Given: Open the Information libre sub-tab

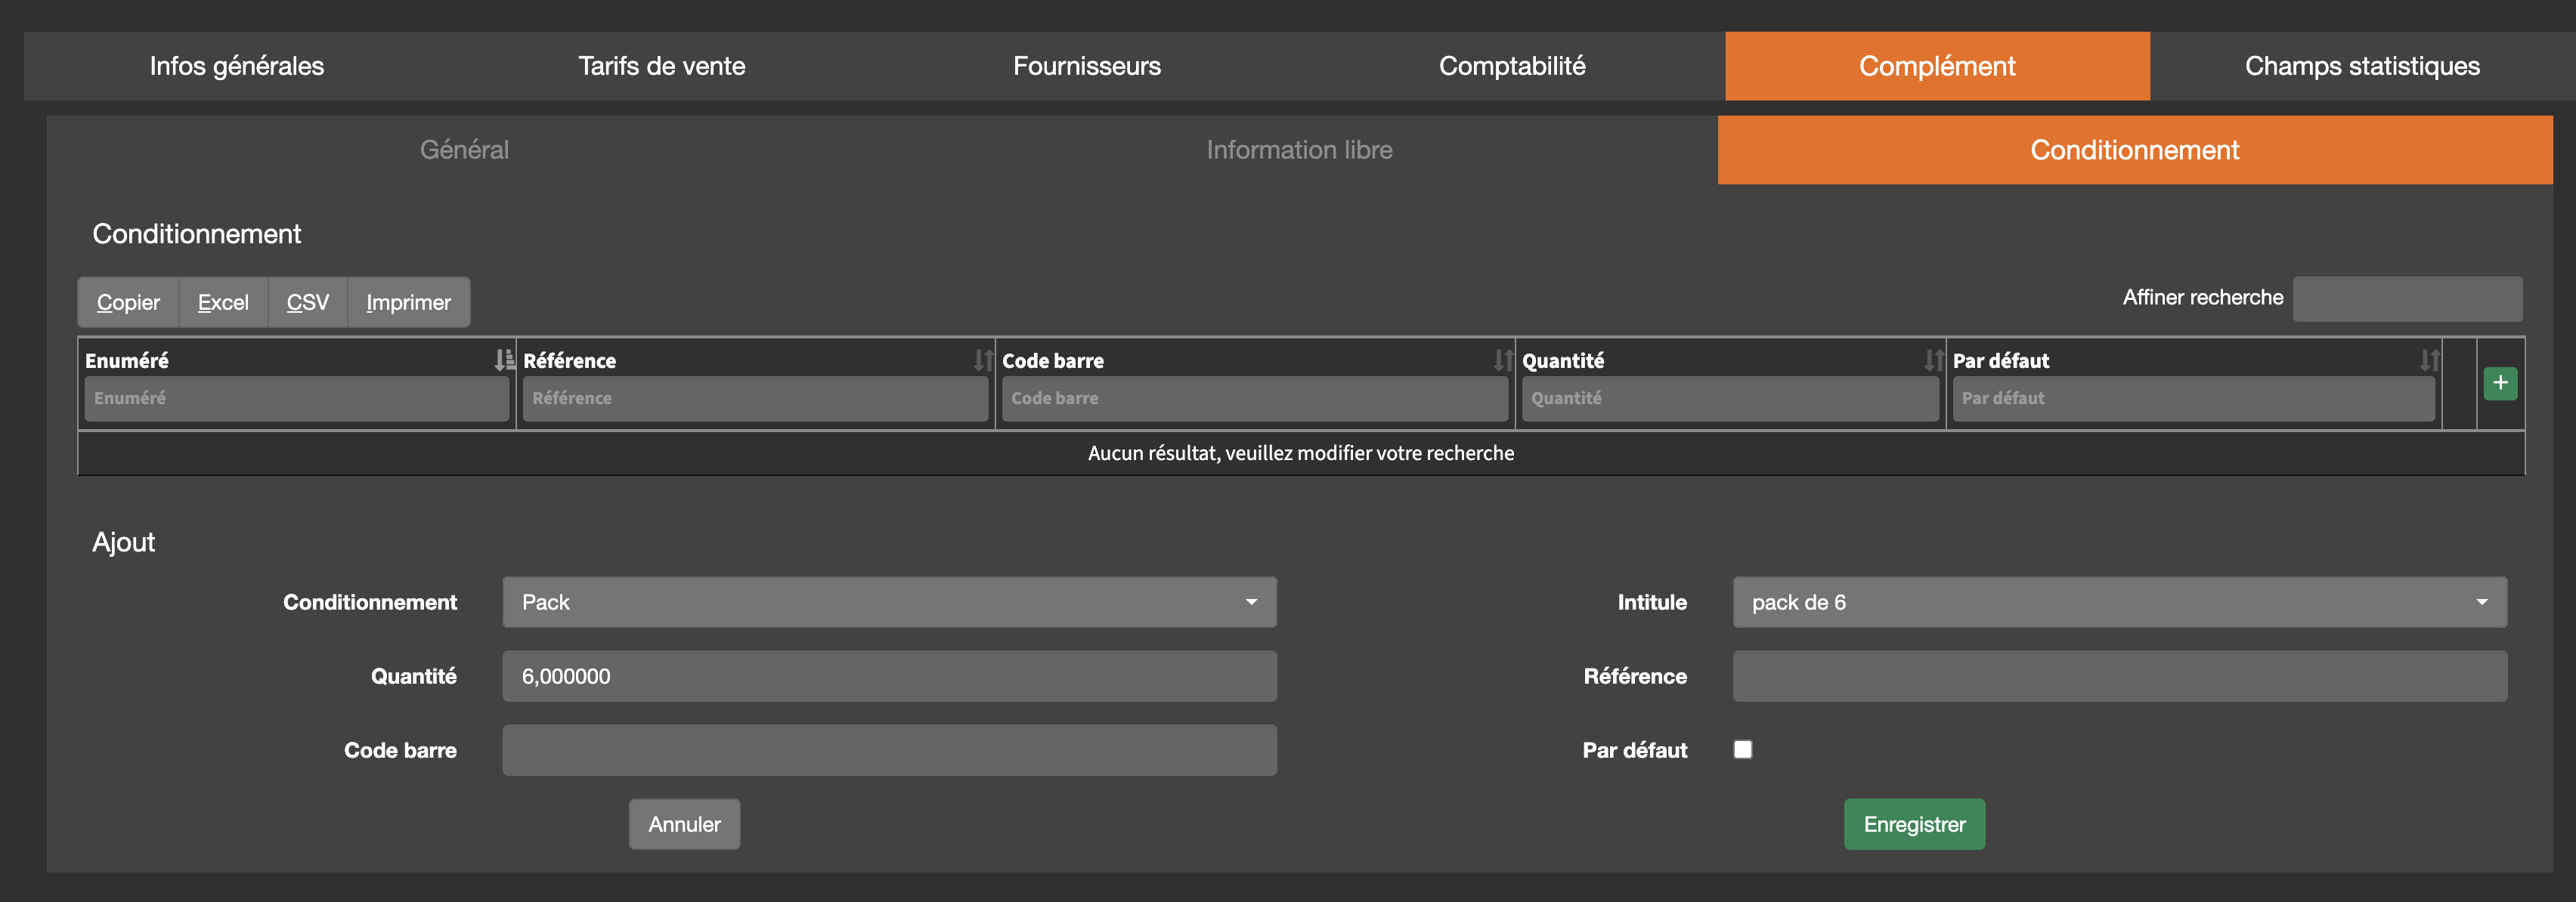Looking at the screenshot, I should point(1298,150).
